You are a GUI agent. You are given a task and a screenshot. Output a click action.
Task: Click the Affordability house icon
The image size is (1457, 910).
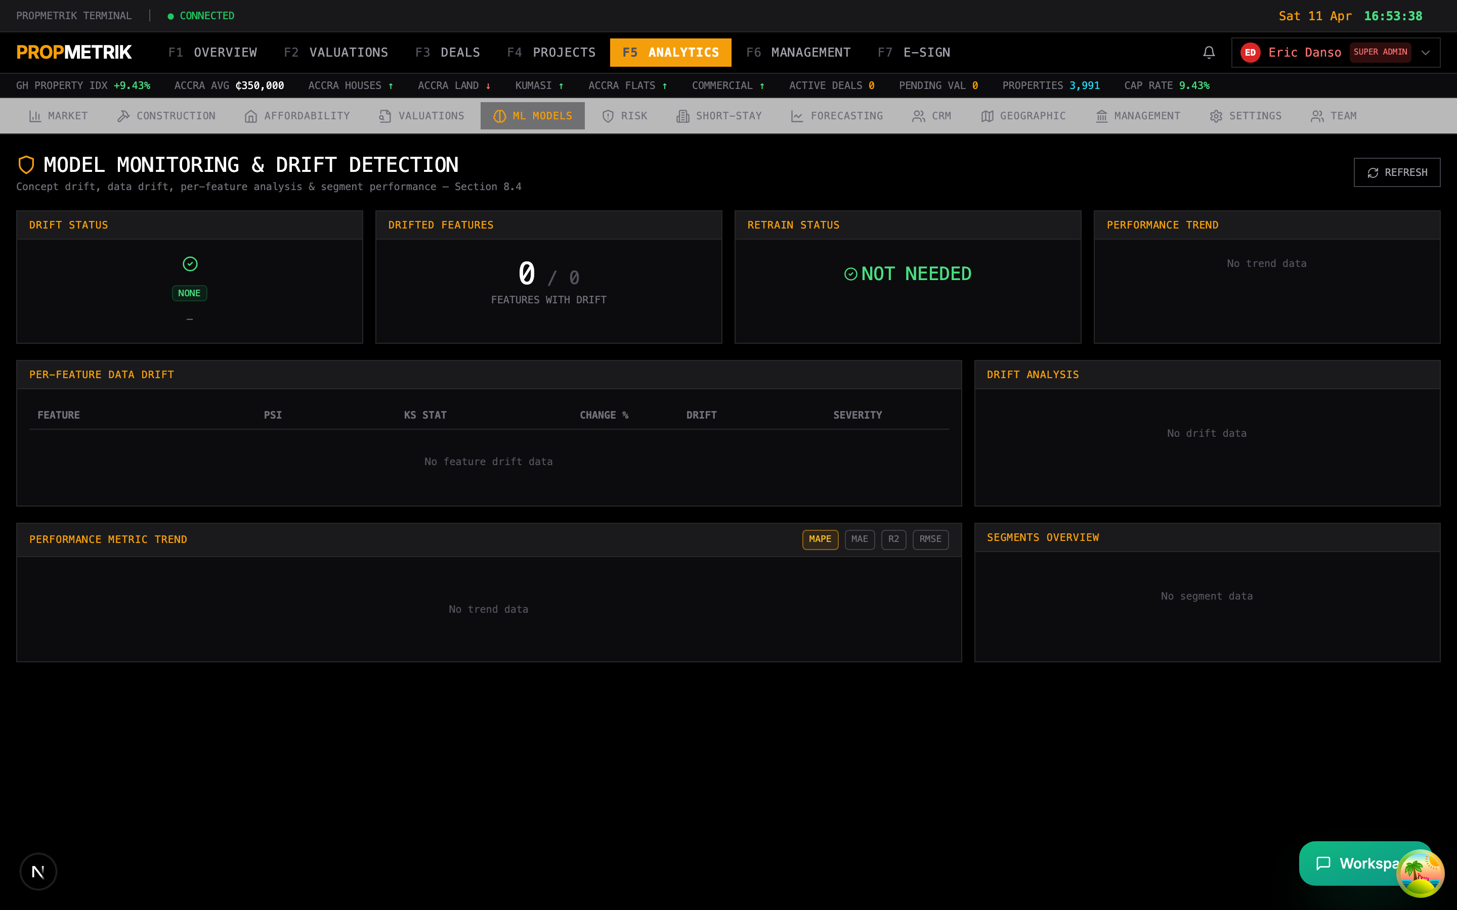251,116
